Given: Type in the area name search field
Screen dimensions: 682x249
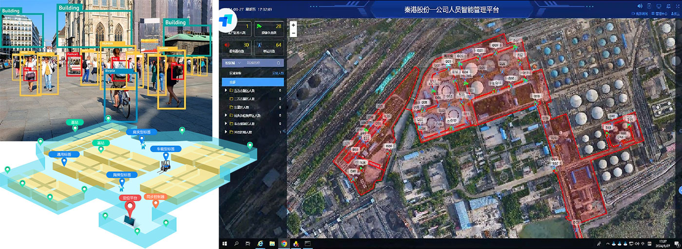Looking at the screenshot, I should tap(258, 63).
